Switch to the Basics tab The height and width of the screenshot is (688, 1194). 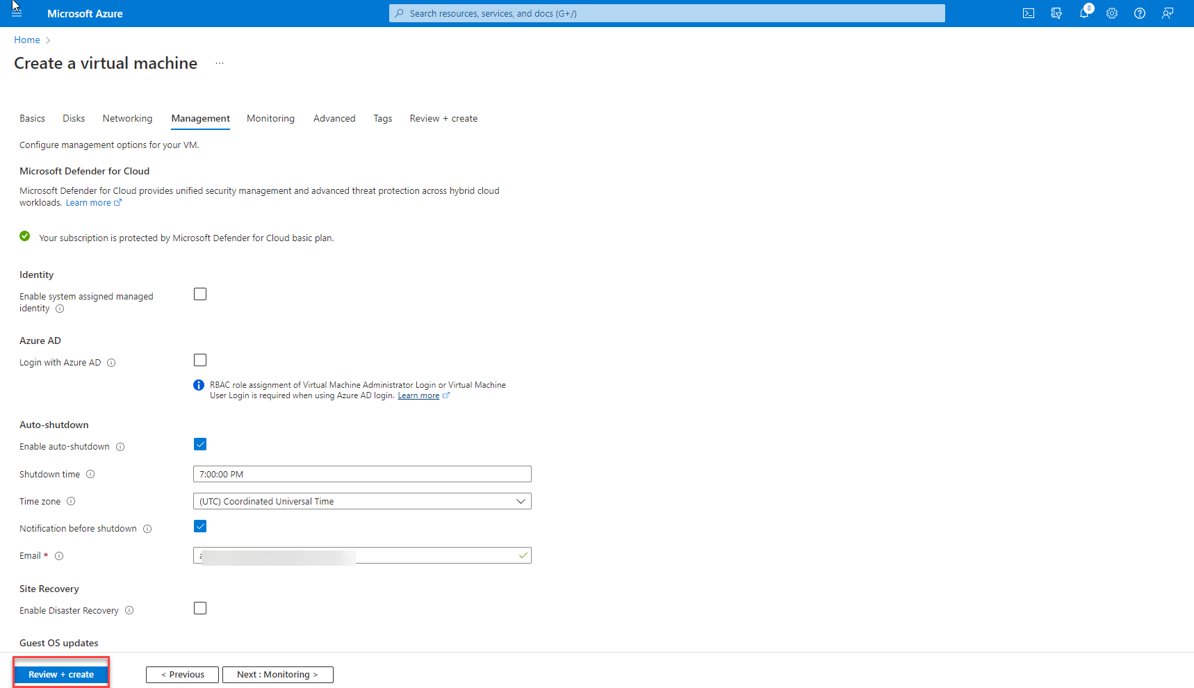(32, 119)
